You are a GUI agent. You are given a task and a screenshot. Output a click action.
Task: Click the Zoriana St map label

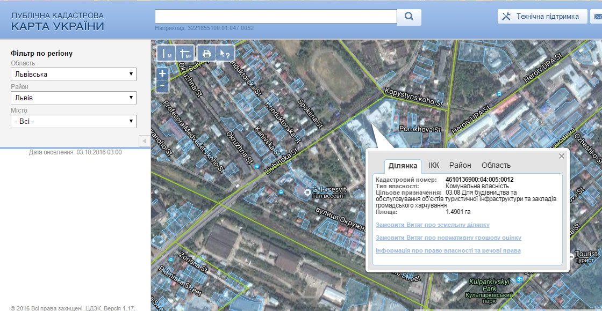[x=193, y=262]
